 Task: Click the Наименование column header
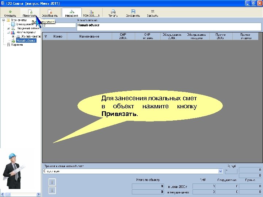coord(89,36)
